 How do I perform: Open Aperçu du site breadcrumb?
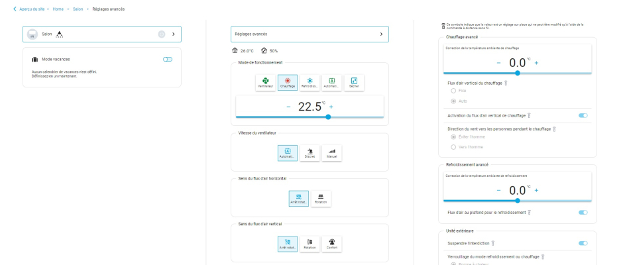pyautogui.click(x=32, y=9)
